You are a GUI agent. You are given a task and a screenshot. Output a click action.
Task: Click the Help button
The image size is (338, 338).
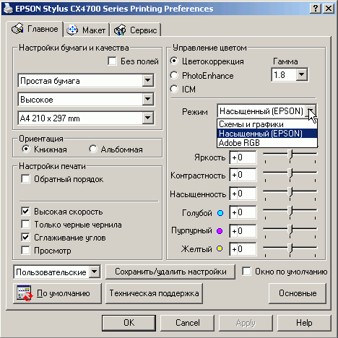(x=304, y=323)
